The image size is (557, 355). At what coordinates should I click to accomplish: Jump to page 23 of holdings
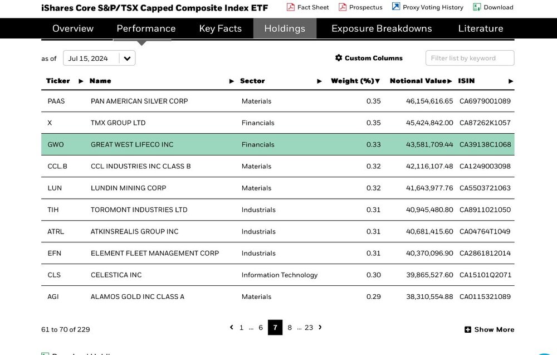(x=309, y=327)
